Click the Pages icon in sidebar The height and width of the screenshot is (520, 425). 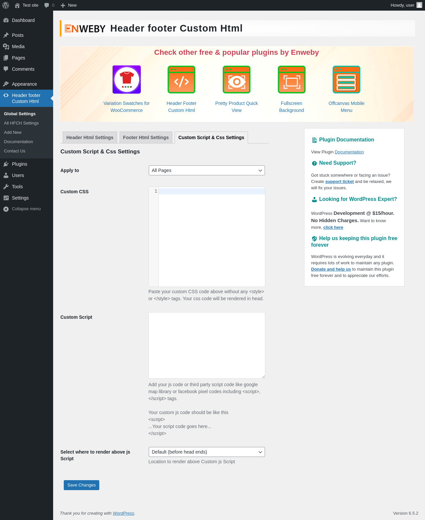coord(6,58)
